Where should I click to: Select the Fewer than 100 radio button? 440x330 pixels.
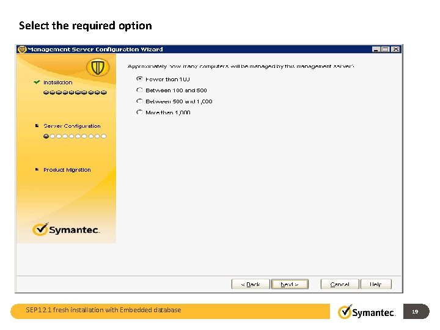click(x=139, y=79)
